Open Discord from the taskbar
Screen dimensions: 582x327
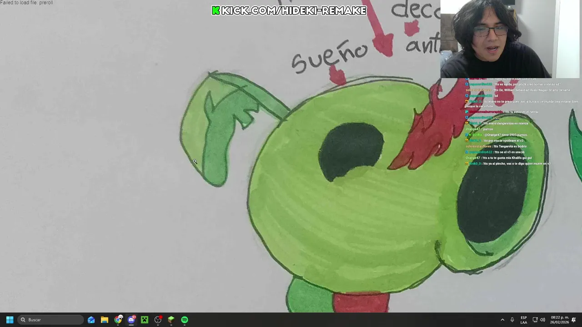click(131, 320)
